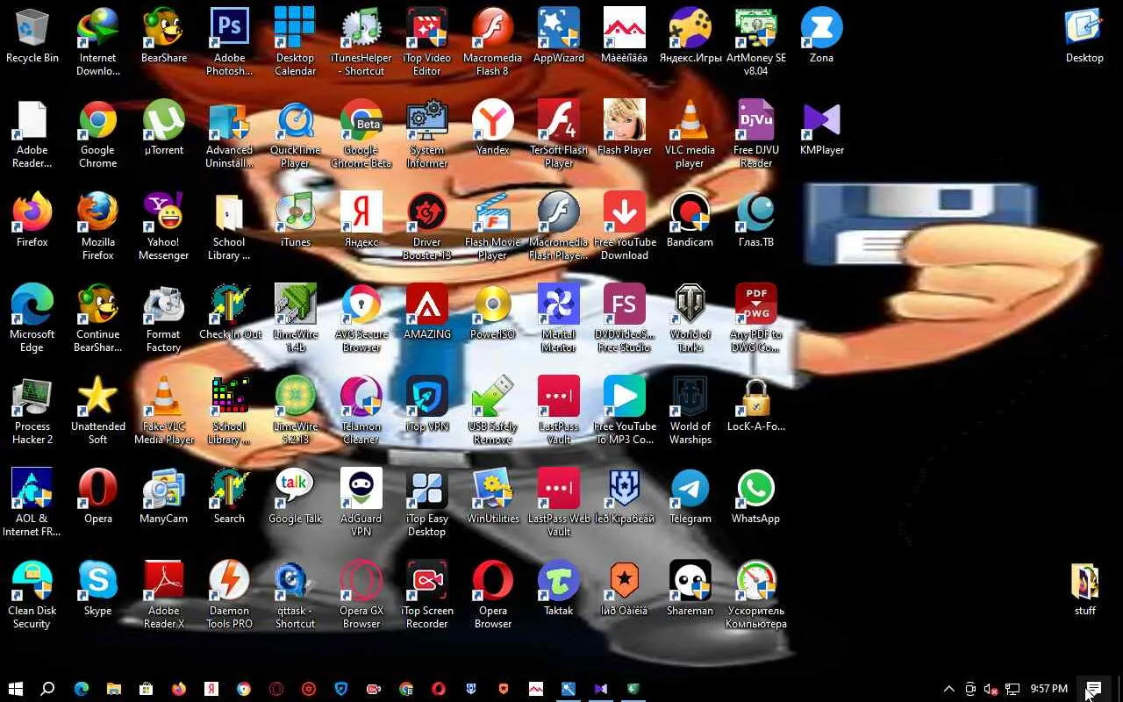Open World of Warships desktop icon
This screenshot has width=1123, height=702.
[690, 411]
